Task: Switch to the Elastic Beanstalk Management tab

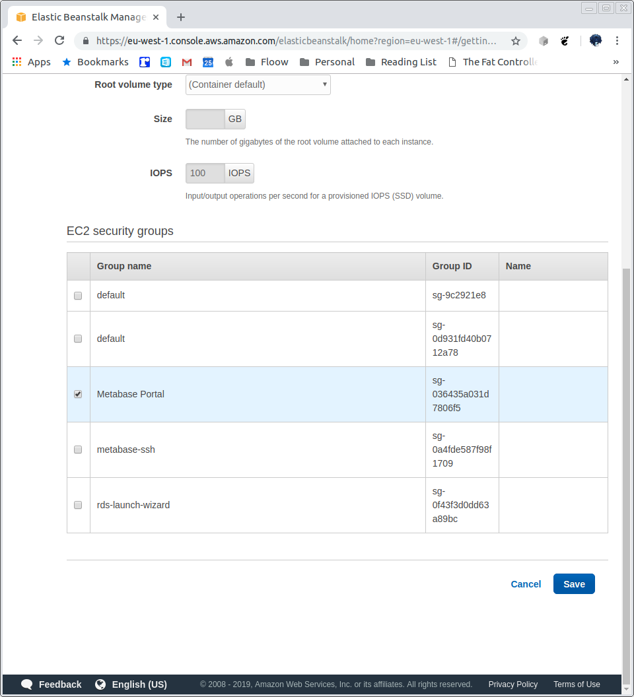Action: tap(87, 17)
